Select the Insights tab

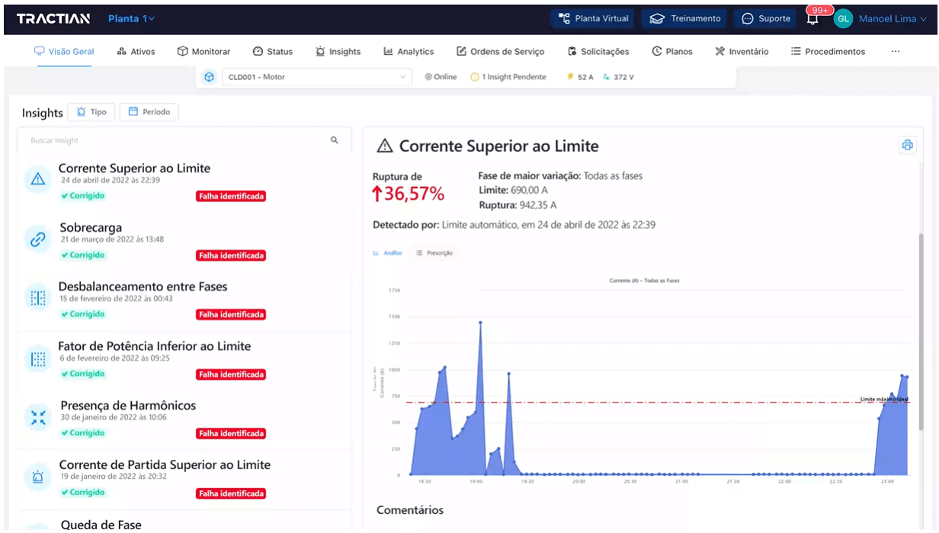[x=338, y=51]
